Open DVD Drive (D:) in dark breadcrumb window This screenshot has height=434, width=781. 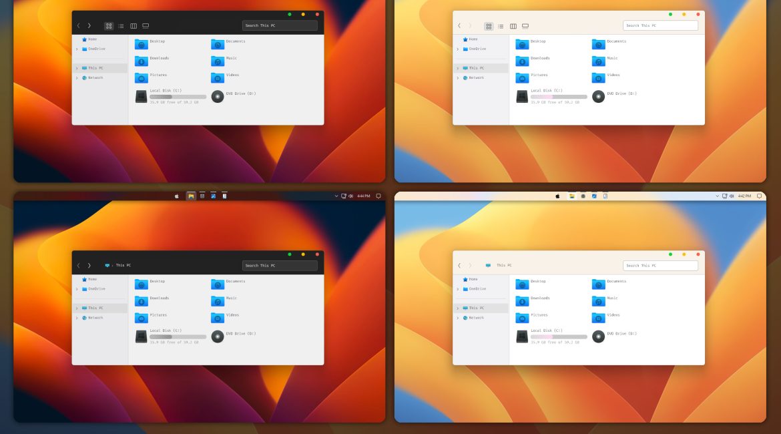218,337
